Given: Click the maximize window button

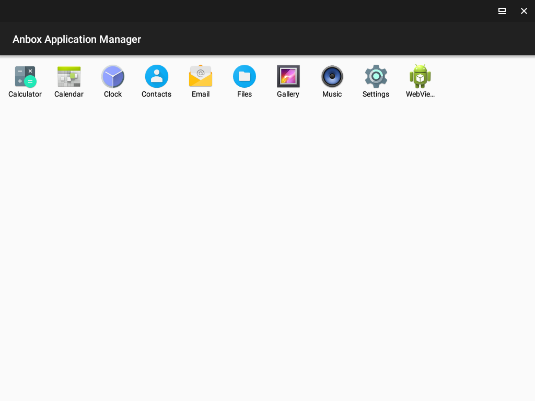Looking at the screenshot, I should 502,11.
